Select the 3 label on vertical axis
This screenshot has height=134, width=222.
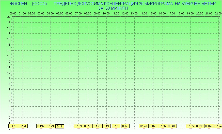pyautogui.click(x=9, y=112)
